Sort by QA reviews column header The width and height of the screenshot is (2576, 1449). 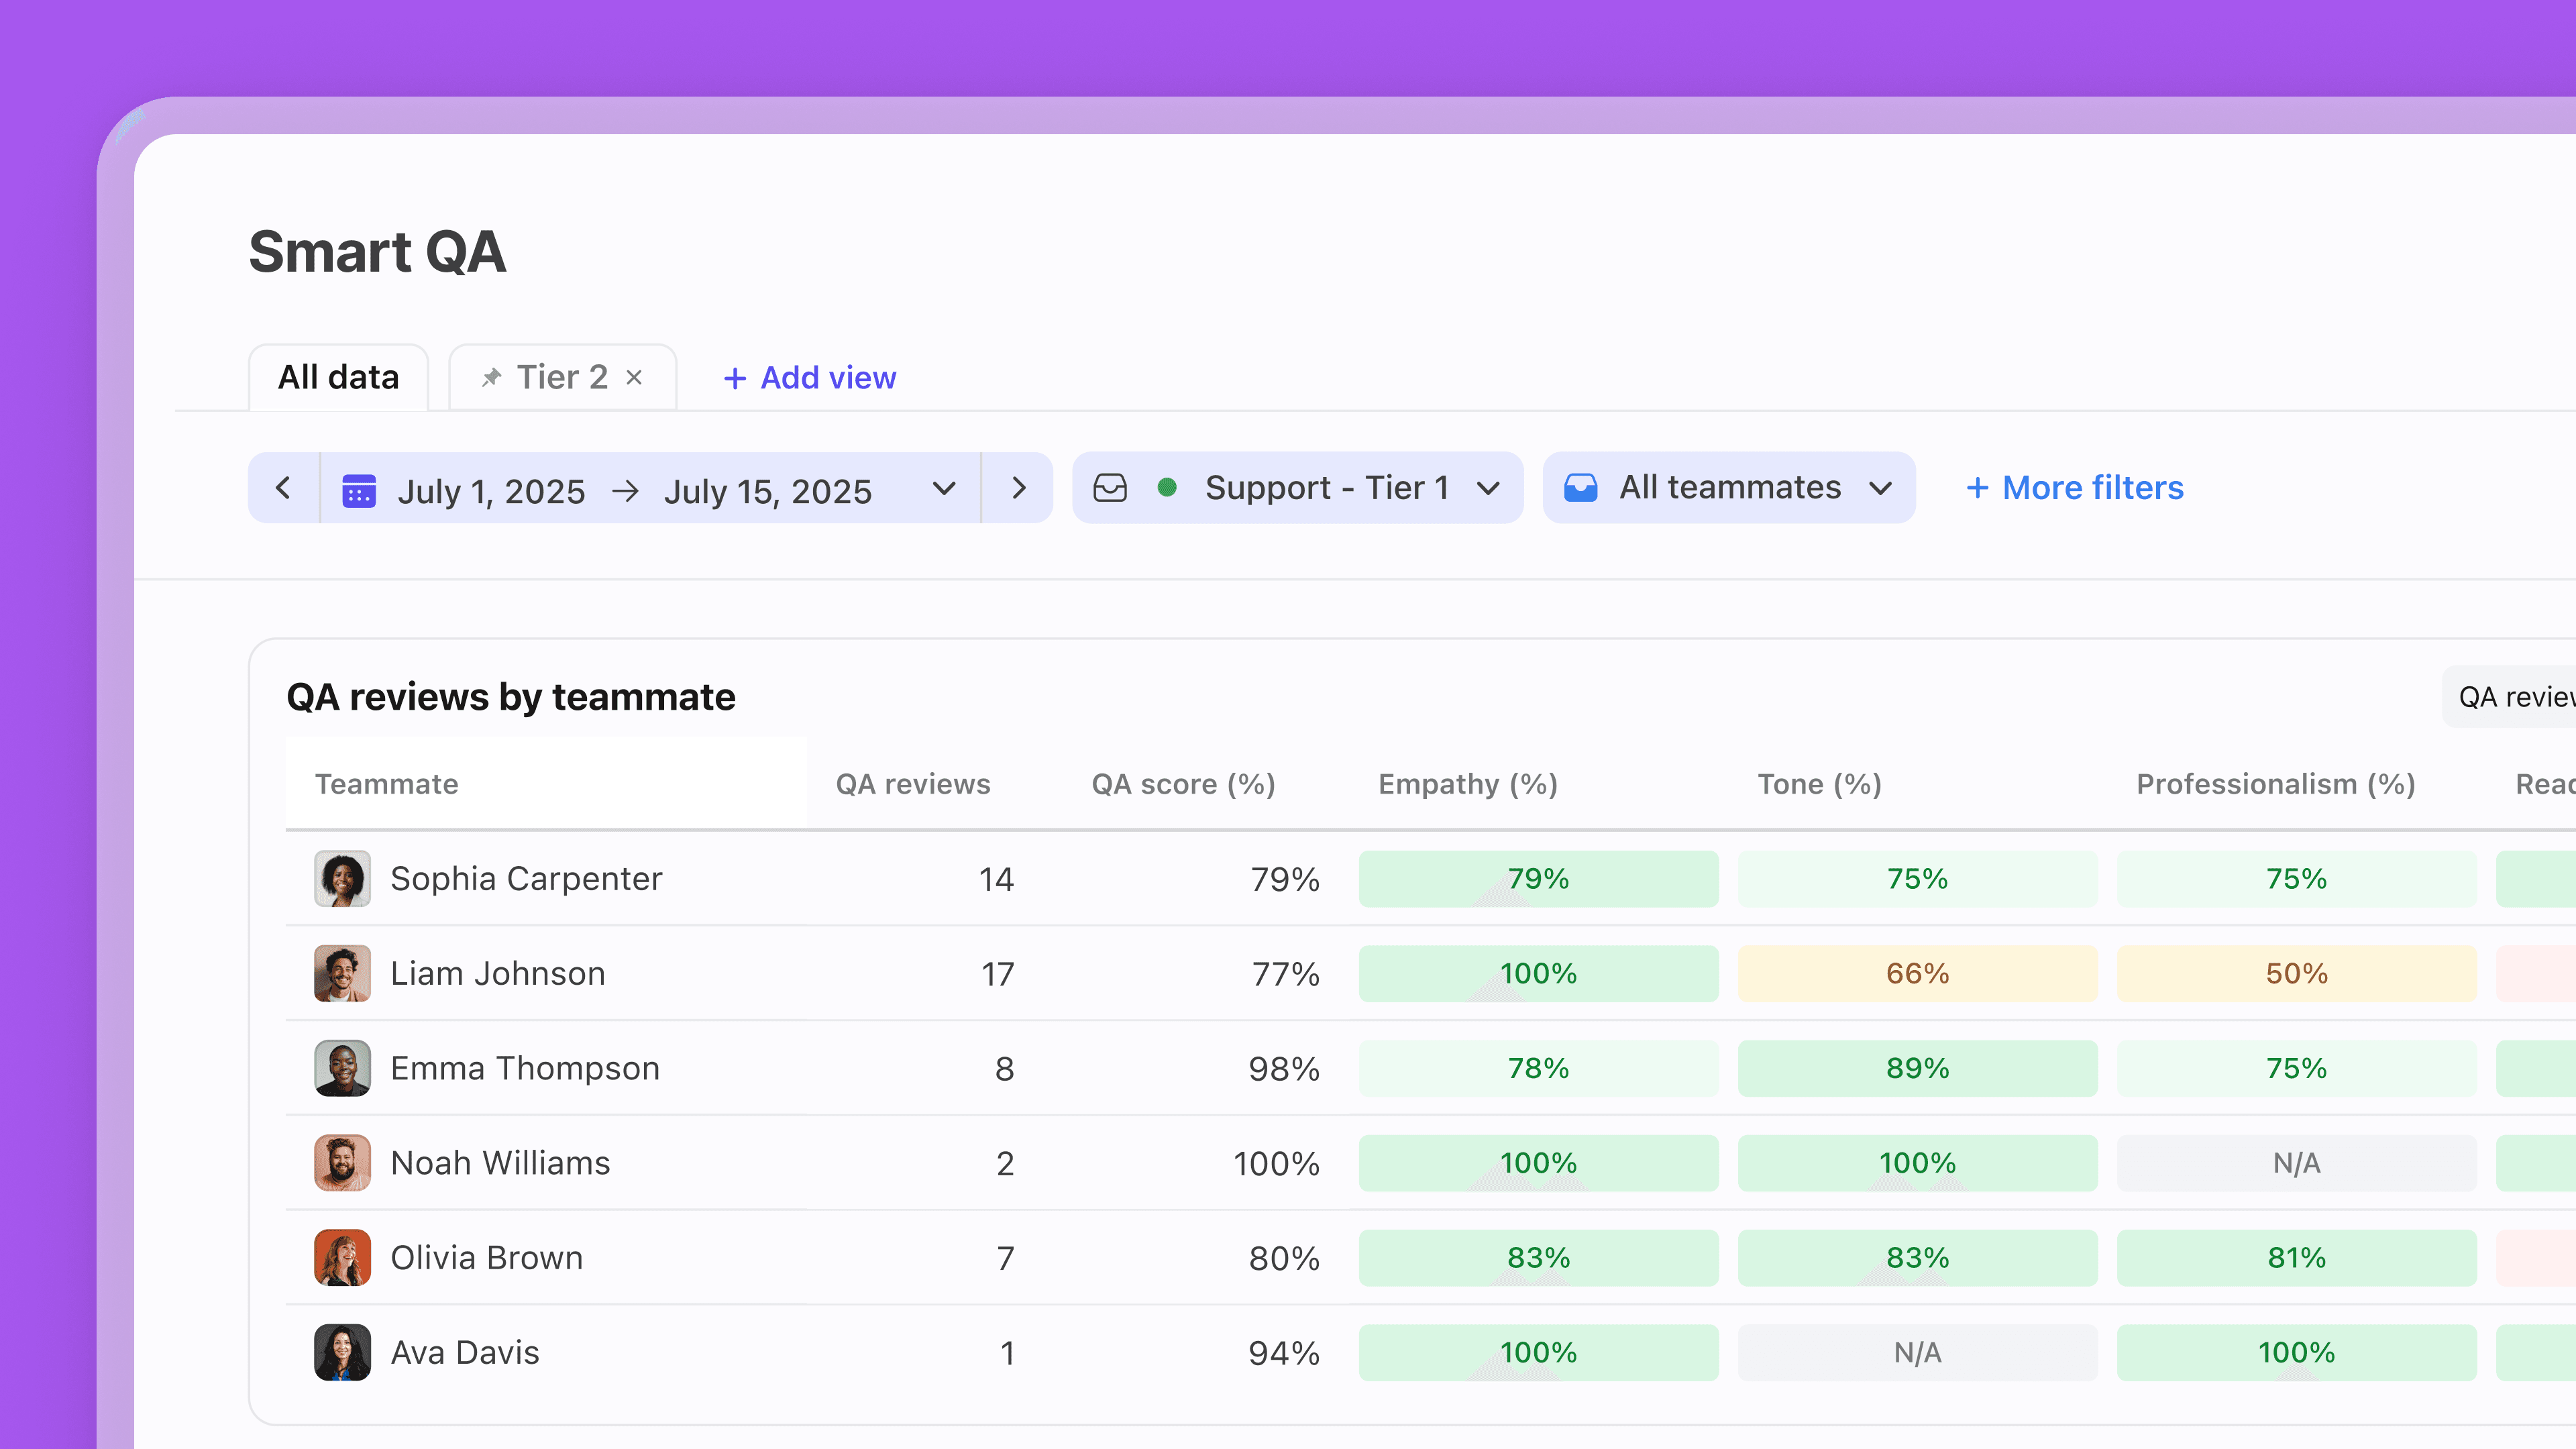click(913, 784)
